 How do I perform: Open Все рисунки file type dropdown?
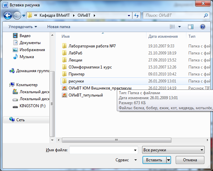(x=173, y=150)
